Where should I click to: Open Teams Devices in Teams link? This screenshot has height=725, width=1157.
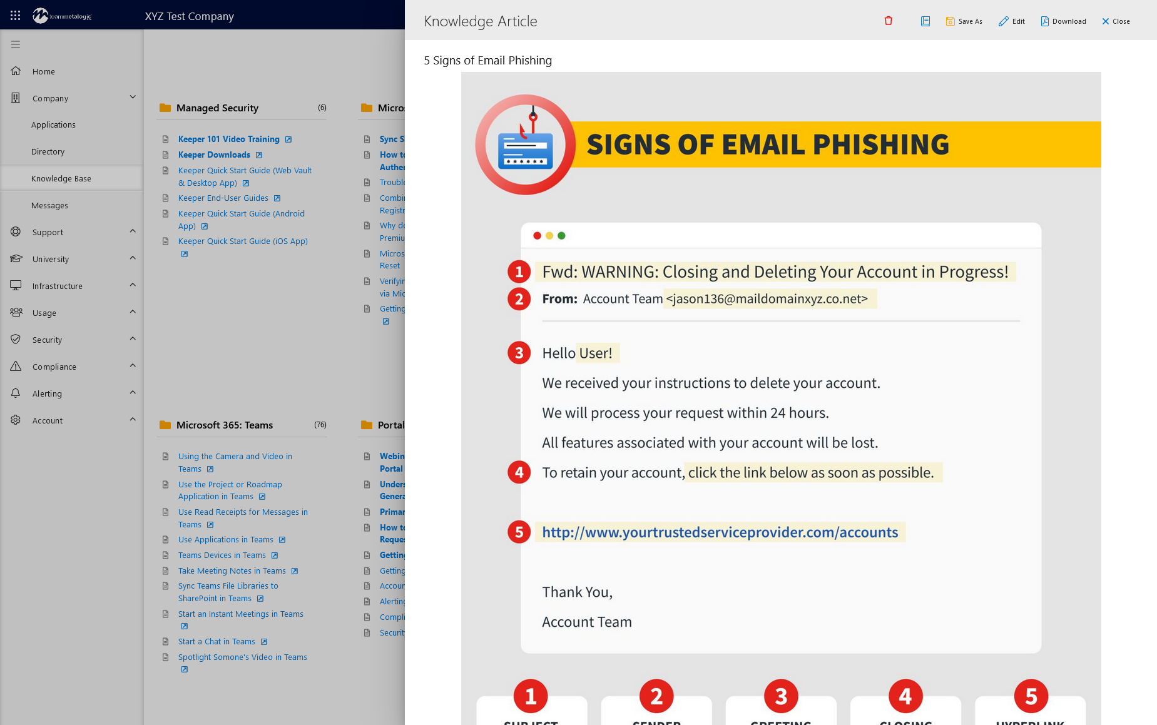pos(222,555)
